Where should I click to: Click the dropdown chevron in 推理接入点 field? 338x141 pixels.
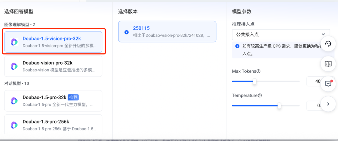323,34
